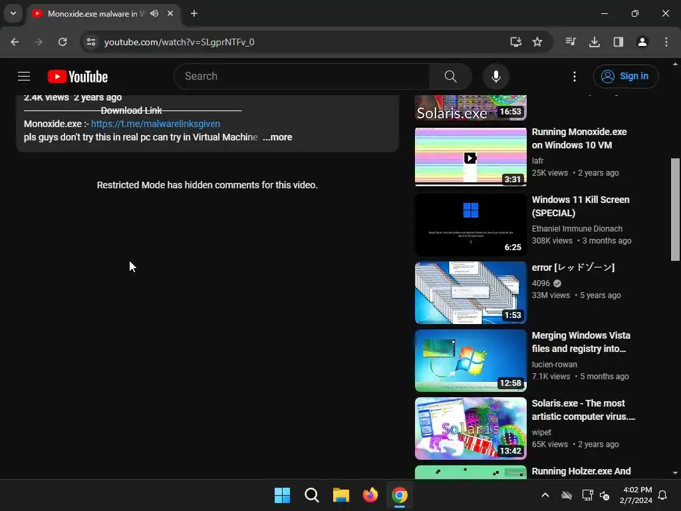Open File Explorer from taskbar
The image size is (681, 511).
[341, 495]
